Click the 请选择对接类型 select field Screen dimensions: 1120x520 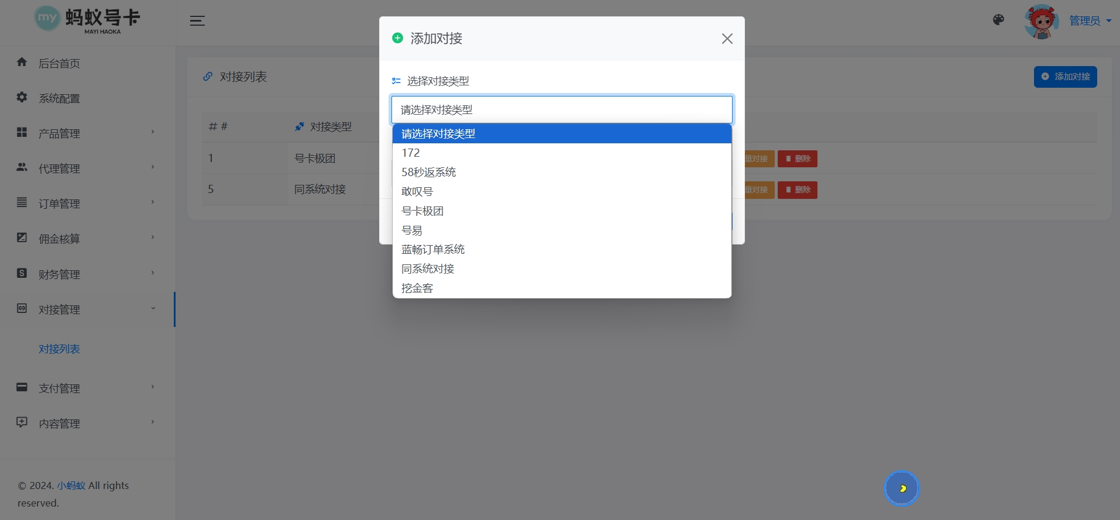click(x=562, y=110)
